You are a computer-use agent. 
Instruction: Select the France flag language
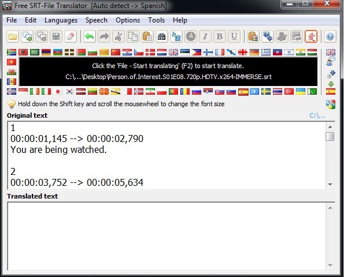coord(220,52)
